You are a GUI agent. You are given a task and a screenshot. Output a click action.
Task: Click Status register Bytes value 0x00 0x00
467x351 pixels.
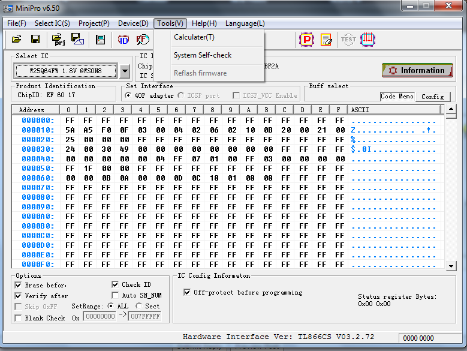pyautogui.click(x=374, y=304)
